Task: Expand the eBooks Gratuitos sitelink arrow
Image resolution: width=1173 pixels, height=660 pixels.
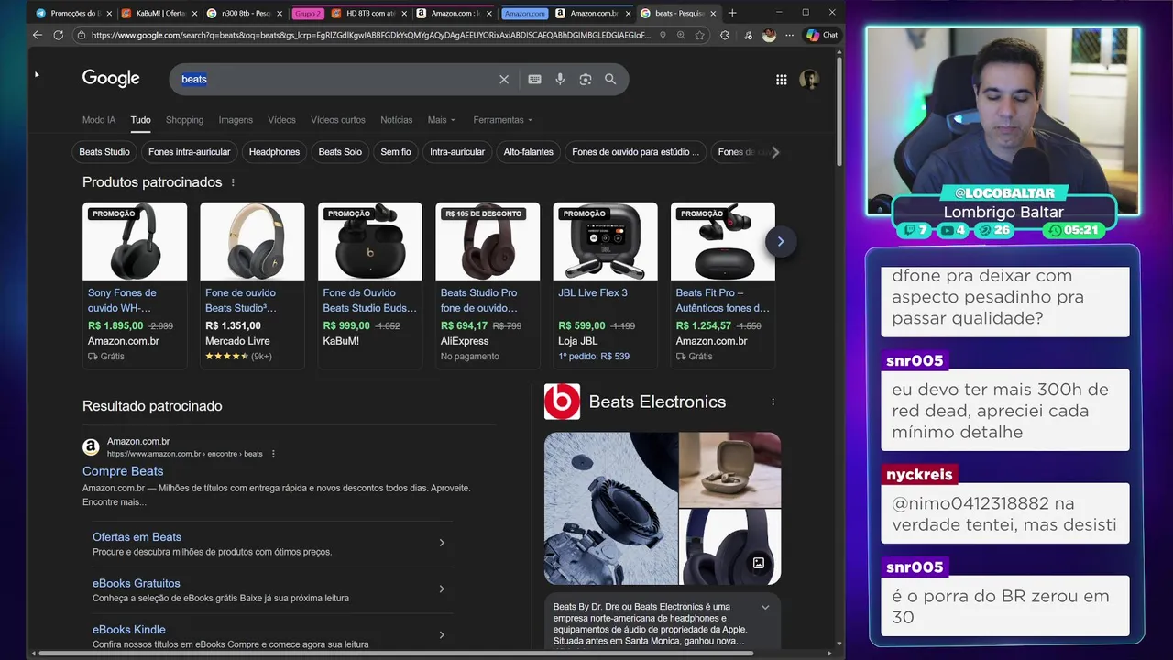Action: pos(442,588)
